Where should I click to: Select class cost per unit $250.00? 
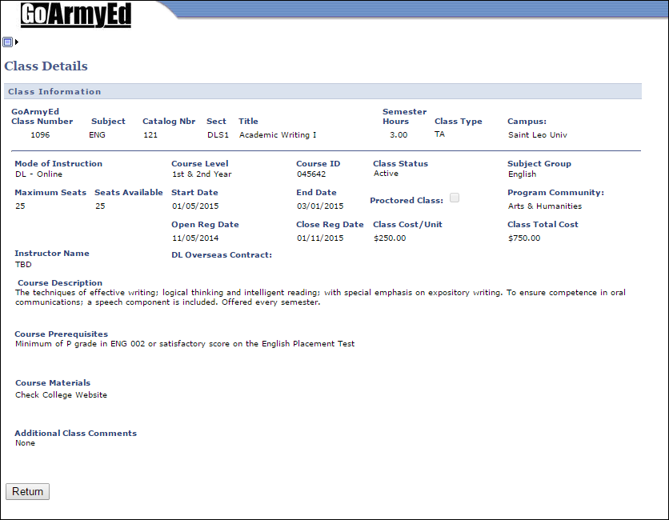point(390,238)
